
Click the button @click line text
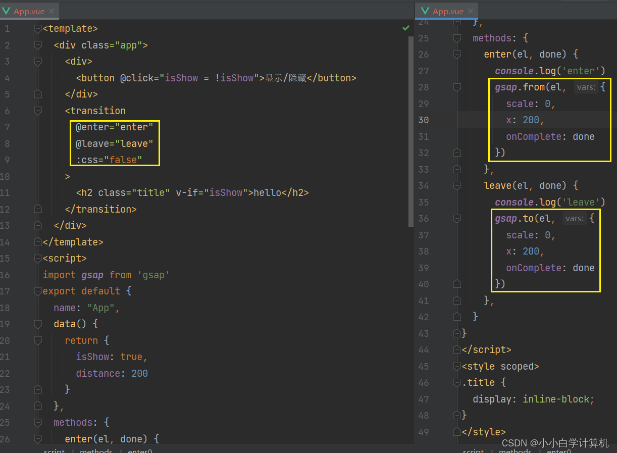point(216,78)
